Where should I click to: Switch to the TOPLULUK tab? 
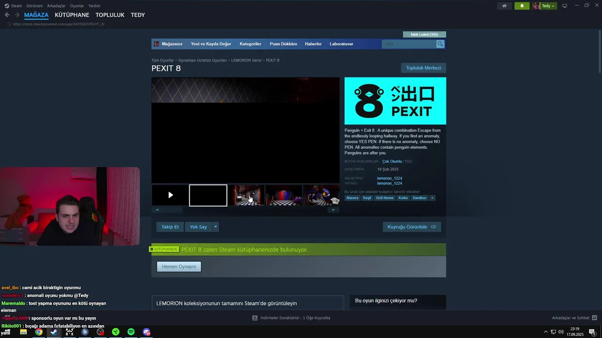pos(110,15)
